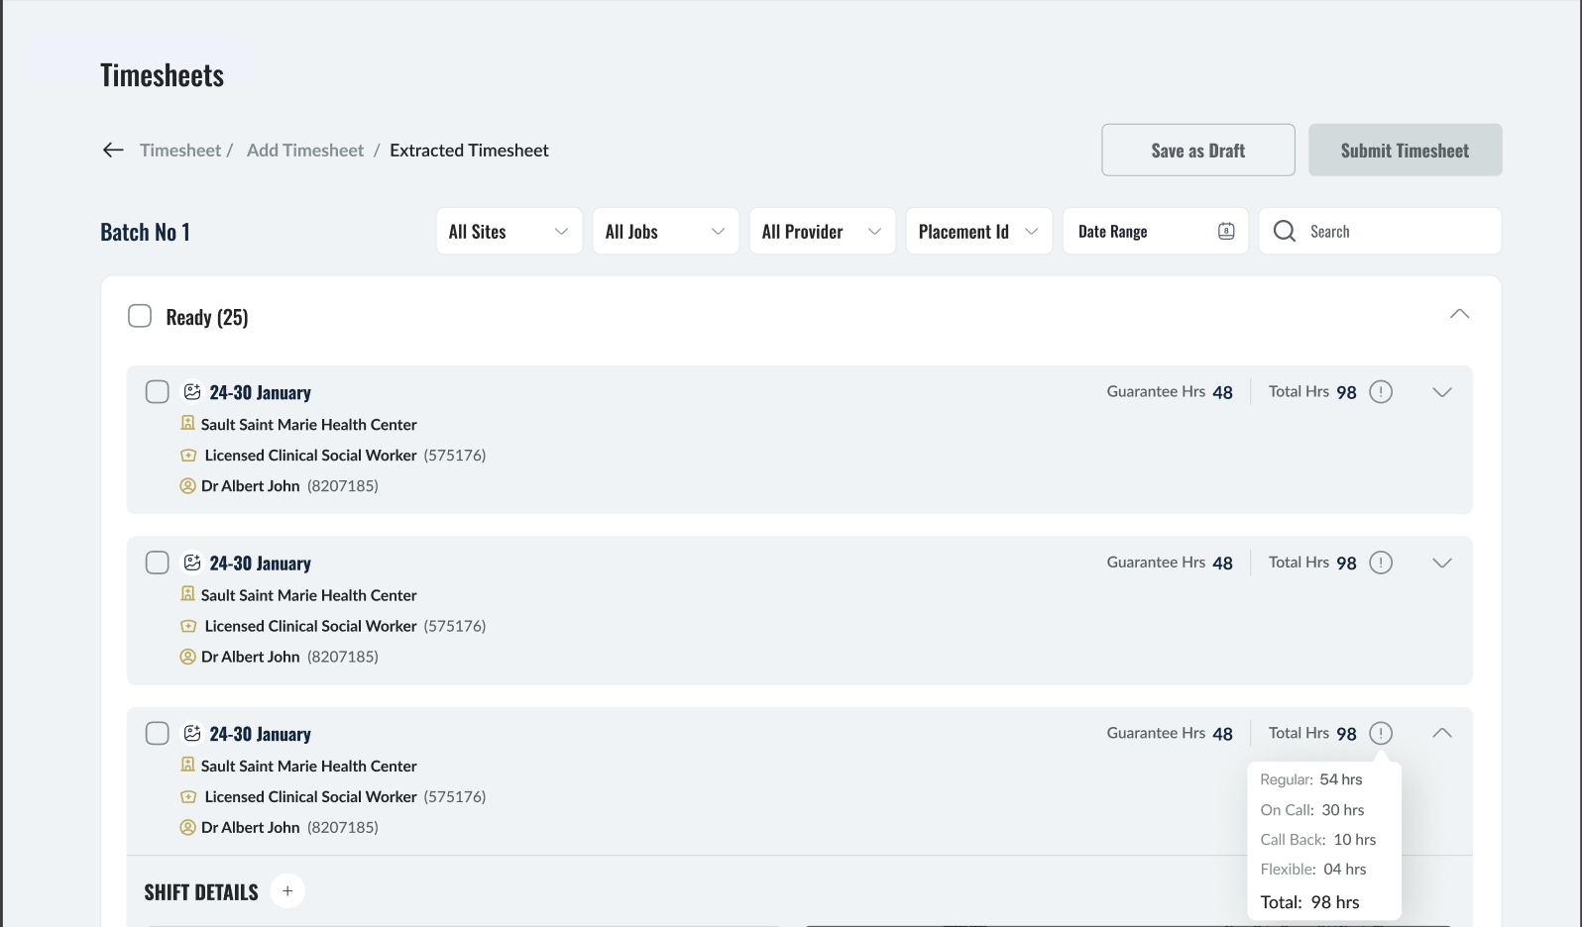Viewport: 1582px width, 927px height.
Task: Click Guarantee Hrs 48 on the first card
Action: (x=1170, y=392)
